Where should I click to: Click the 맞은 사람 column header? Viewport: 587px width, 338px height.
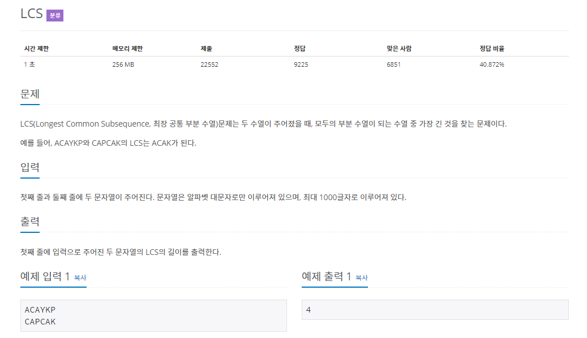click(x=399, y=49)
